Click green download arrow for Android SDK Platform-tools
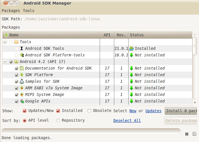The image size is (199, 142). pos(131,55)
